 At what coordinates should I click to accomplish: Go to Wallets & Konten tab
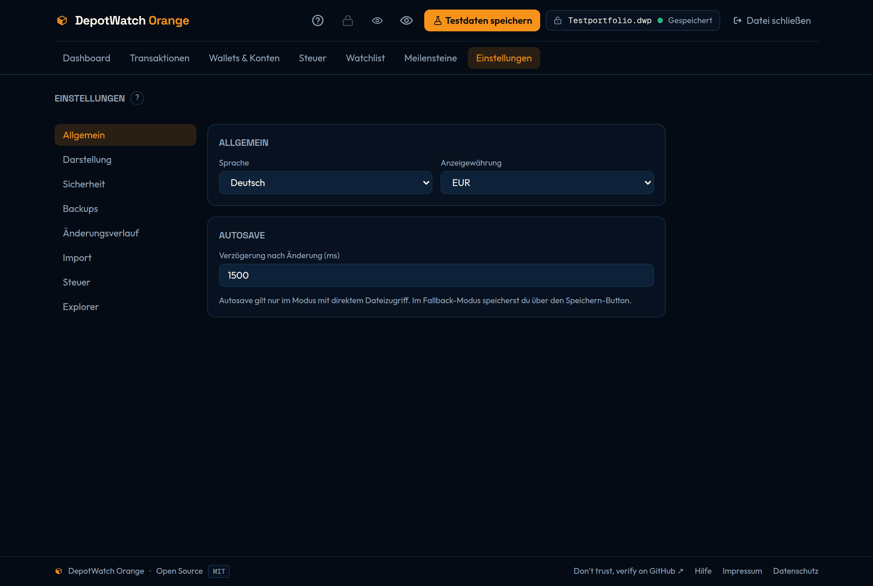point(244,58)
